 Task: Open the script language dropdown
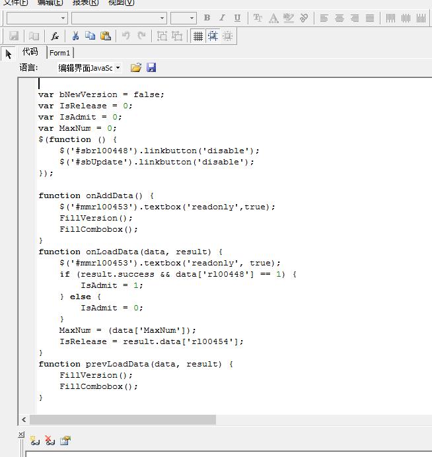[118, 67]
